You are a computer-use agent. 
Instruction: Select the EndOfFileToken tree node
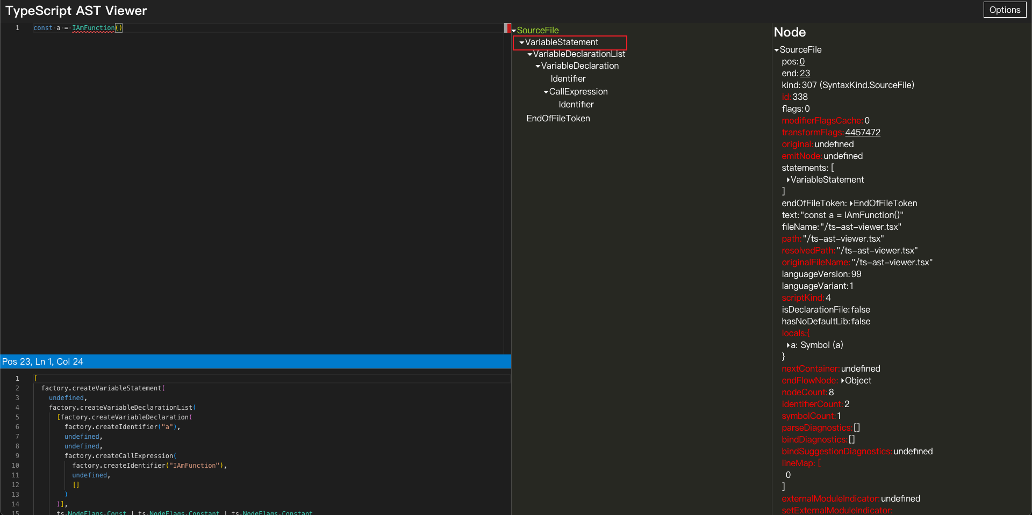coord(558,119)
